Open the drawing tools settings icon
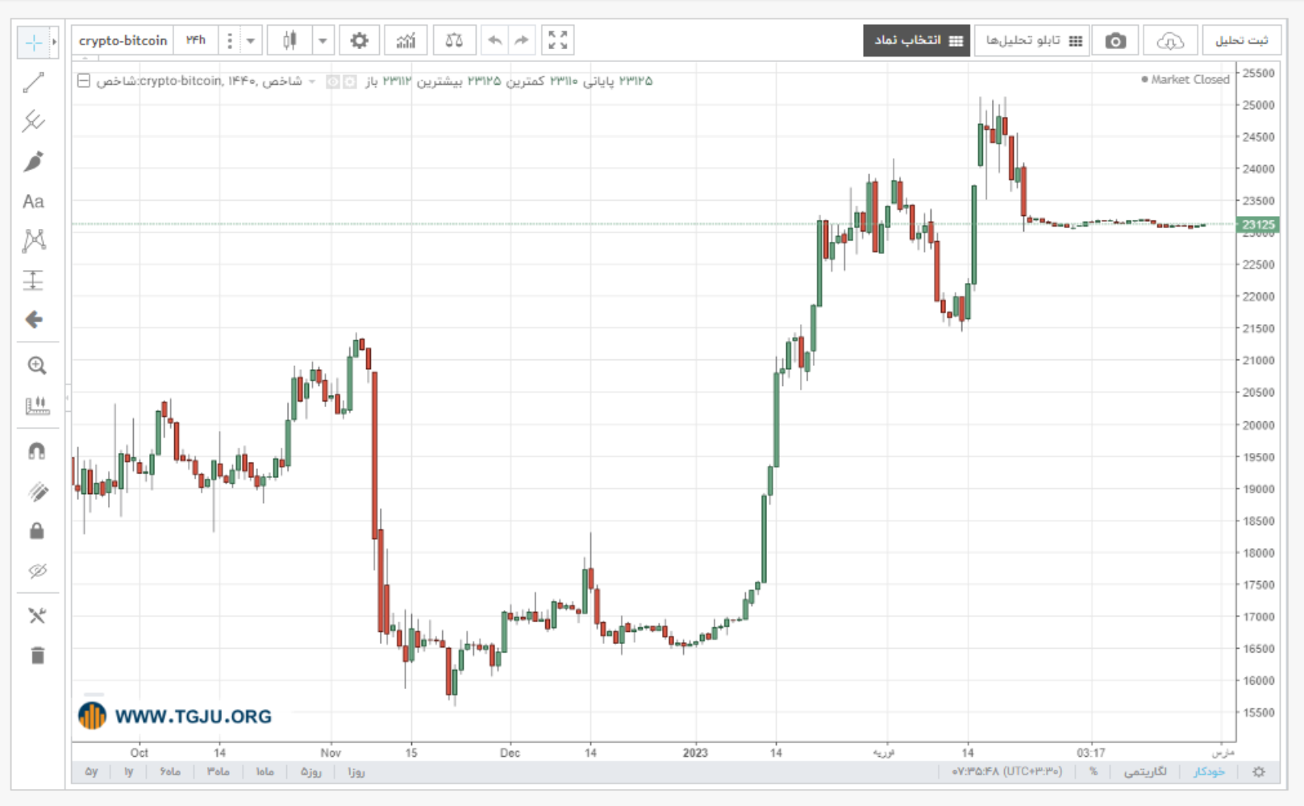1304x806 pixels. pyautogui.click(x=36, y=616)
